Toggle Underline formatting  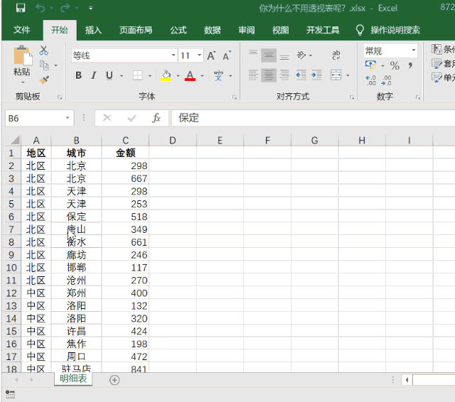[x=109, y=76]
